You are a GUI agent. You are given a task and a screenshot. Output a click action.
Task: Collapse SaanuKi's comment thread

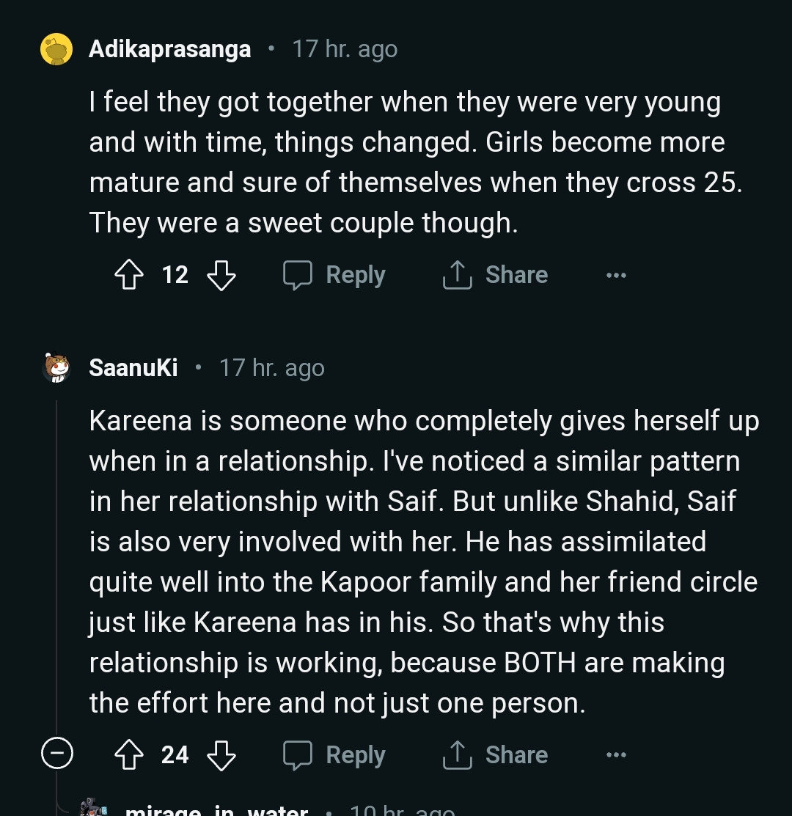pos(56,754)
